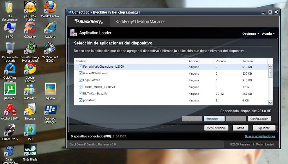
Task: Click the 2.7.12 version cell
Action: click(x=219, y=94)
